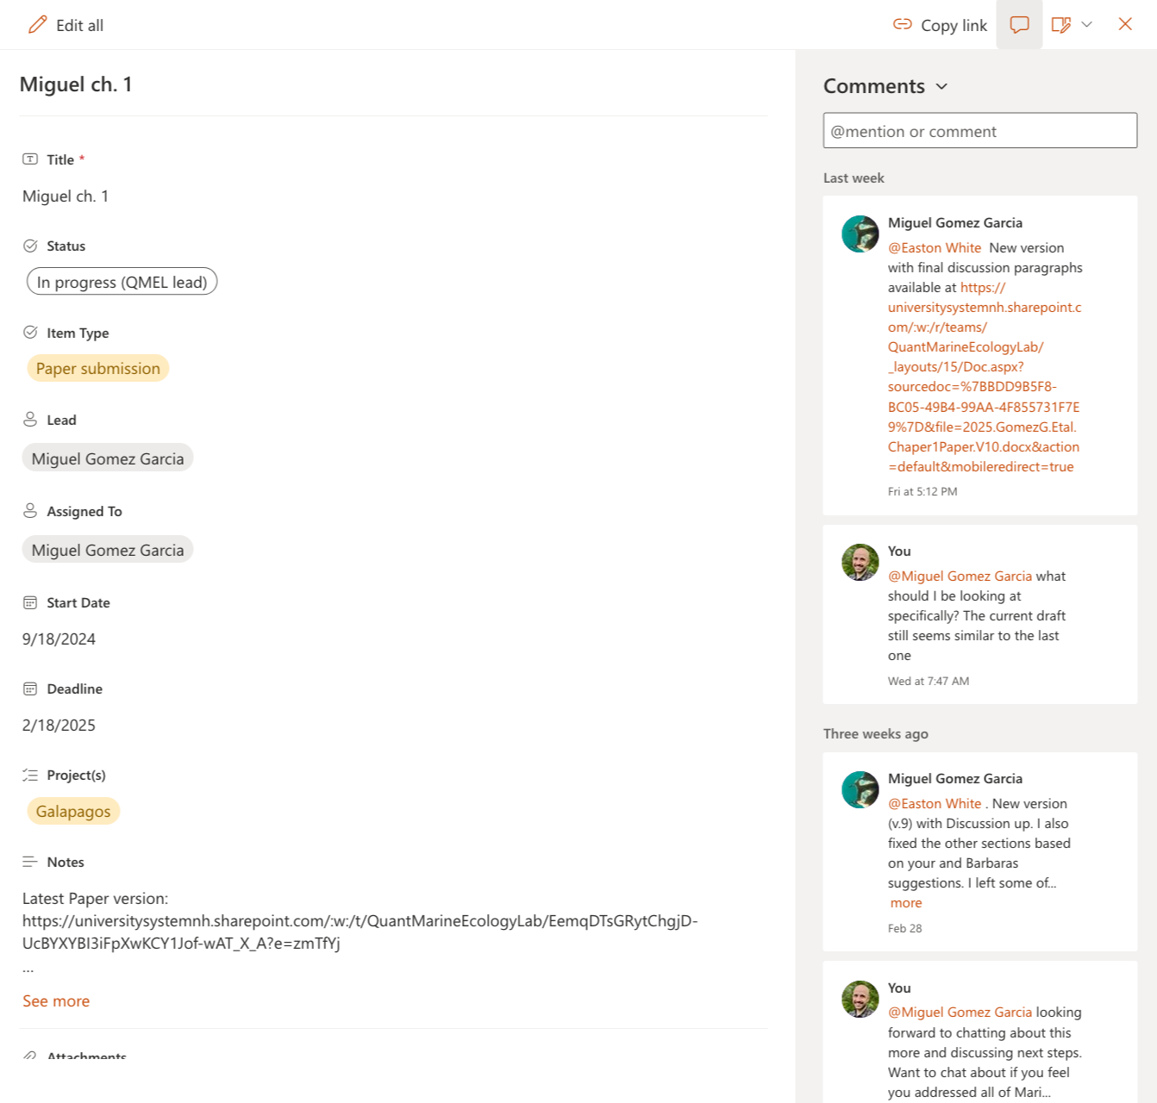Expand the Comments header chevron
Viewport: 1157px width, 1103px height.
pyautogui.click(x=941, y=86)
